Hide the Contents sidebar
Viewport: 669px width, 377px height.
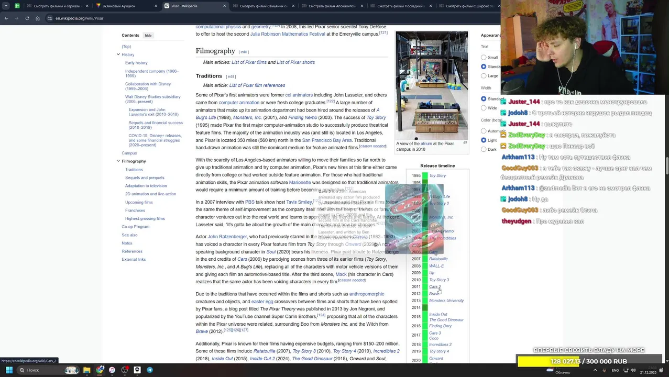click(x=148, y=36)
